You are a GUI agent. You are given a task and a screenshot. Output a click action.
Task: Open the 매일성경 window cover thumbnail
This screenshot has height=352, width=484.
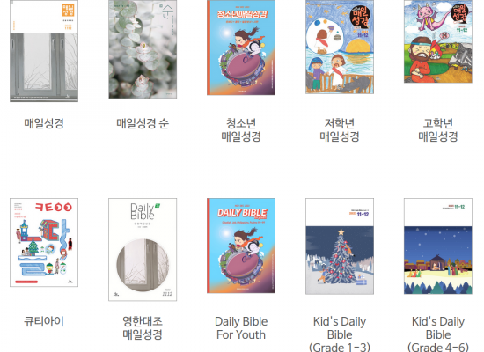pyautogui.click(x=44, y=51)
